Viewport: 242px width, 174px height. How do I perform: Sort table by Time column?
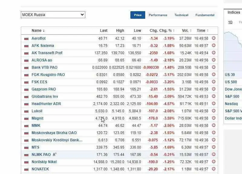[202, 31]
